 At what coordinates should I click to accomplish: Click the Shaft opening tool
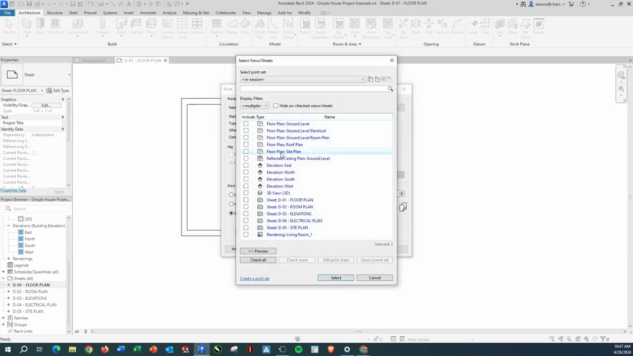(x=416, y=27)
